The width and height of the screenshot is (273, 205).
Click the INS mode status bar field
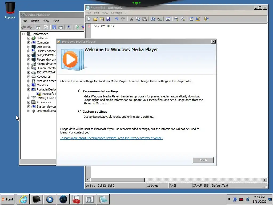coord(207,186)
